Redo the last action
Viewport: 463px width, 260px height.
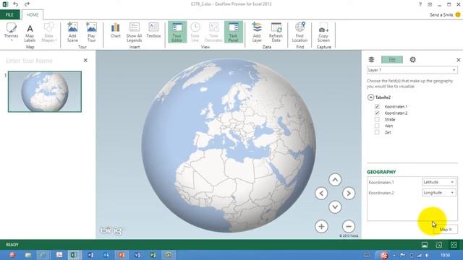pyautogui.click(x=27, y=4)
